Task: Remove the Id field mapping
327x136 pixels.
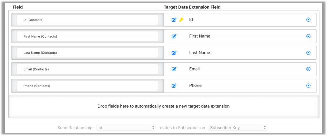Action: coord(308,20)
